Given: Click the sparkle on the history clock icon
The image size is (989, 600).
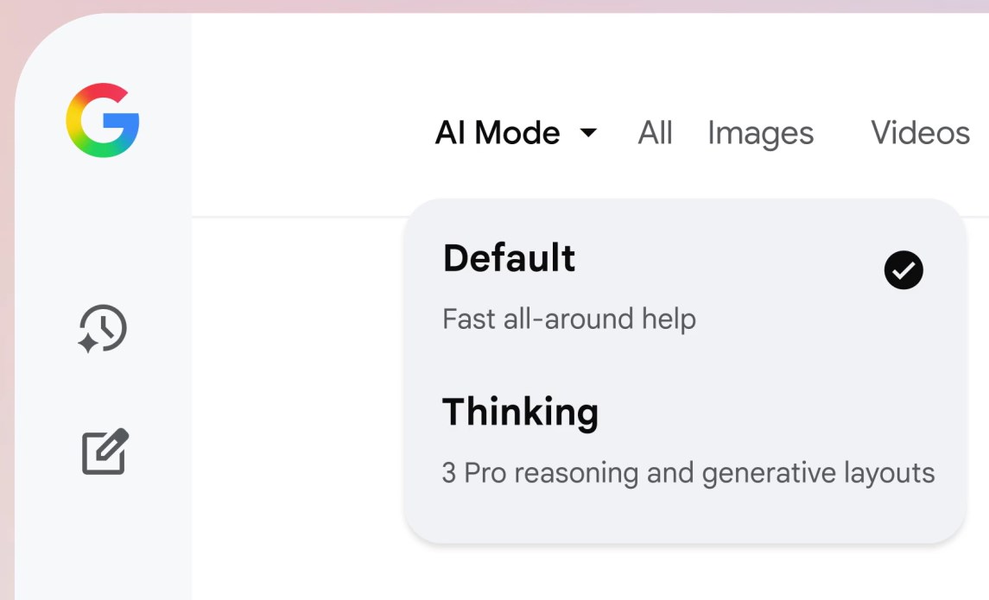Looking at the screenshot, I should click(x=88, y=344).
